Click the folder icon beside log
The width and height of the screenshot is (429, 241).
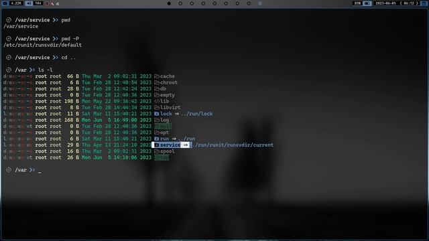click(x=156, y=120)
